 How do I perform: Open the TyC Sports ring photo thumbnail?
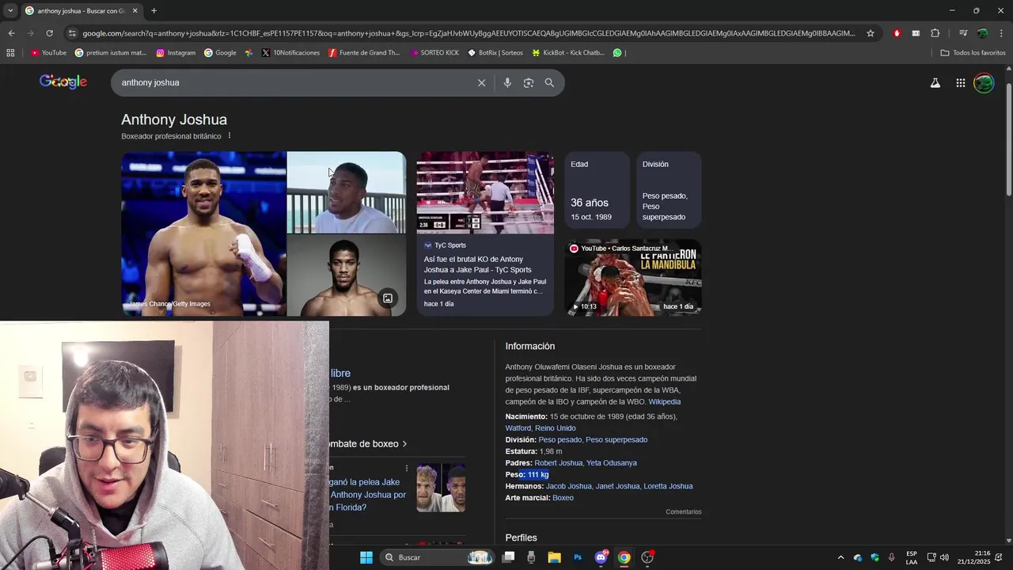click(x=485, y=192)
